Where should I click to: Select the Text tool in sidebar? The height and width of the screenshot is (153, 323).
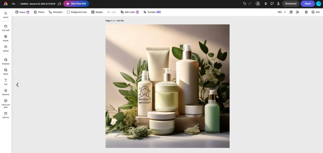tap(6, 82)
